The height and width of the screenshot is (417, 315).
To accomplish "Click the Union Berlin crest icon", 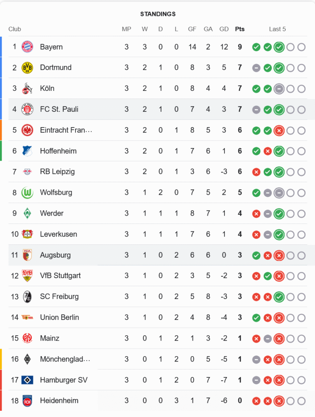I will tap(27, 317).
